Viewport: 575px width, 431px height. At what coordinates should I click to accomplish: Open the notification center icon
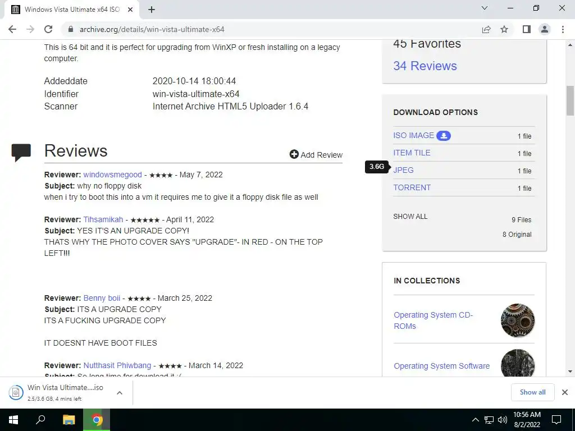(x=556, y=420)
